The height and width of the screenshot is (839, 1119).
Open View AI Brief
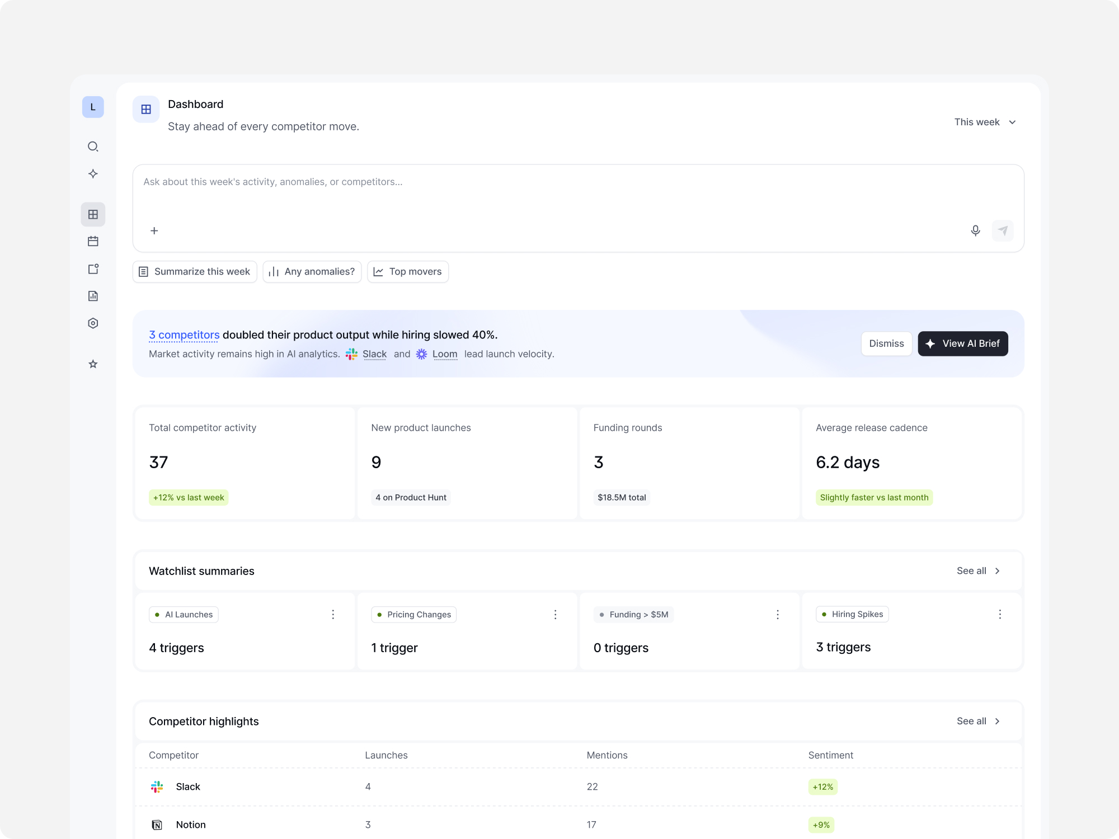pyautogui.click(x=963, y=343)
